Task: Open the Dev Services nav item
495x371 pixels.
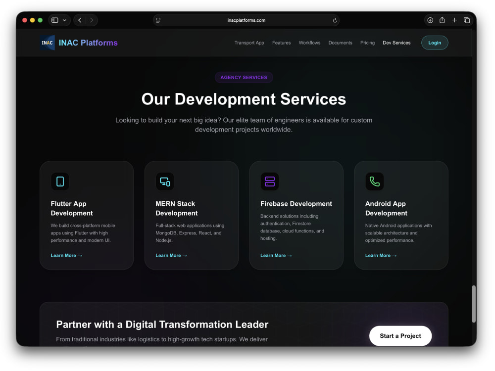Action: (396, 43)
